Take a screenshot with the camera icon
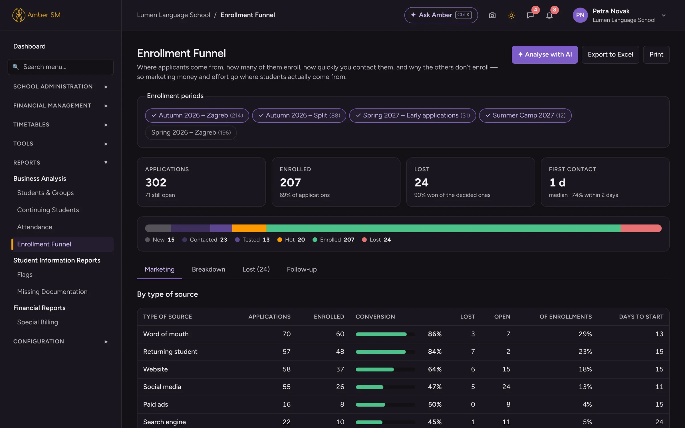This screenshot has width=685, height=428. pos(492,15)
